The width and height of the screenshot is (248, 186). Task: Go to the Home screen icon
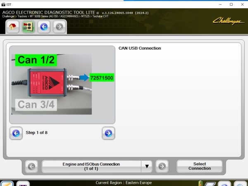click(12, 27)
